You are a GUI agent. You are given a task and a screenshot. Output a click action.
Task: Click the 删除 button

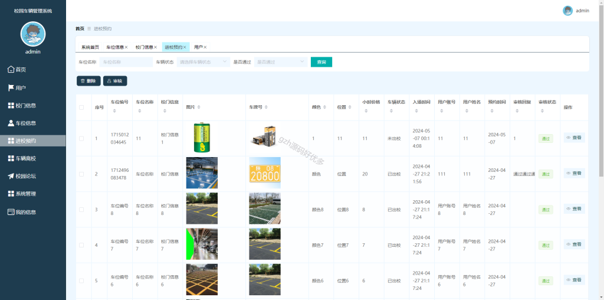[88, 81]
